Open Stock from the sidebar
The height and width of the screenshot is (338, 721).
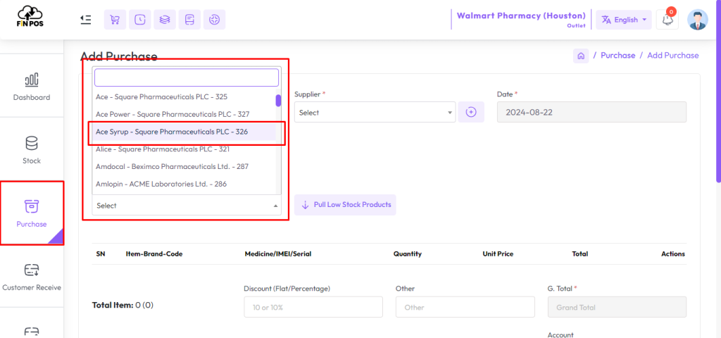[32, 149]
